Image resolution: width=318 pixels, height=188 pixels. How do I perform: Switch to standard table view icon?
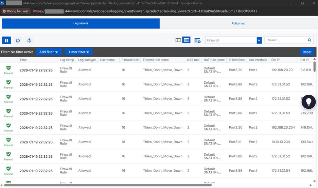click(x=178, y=40)
